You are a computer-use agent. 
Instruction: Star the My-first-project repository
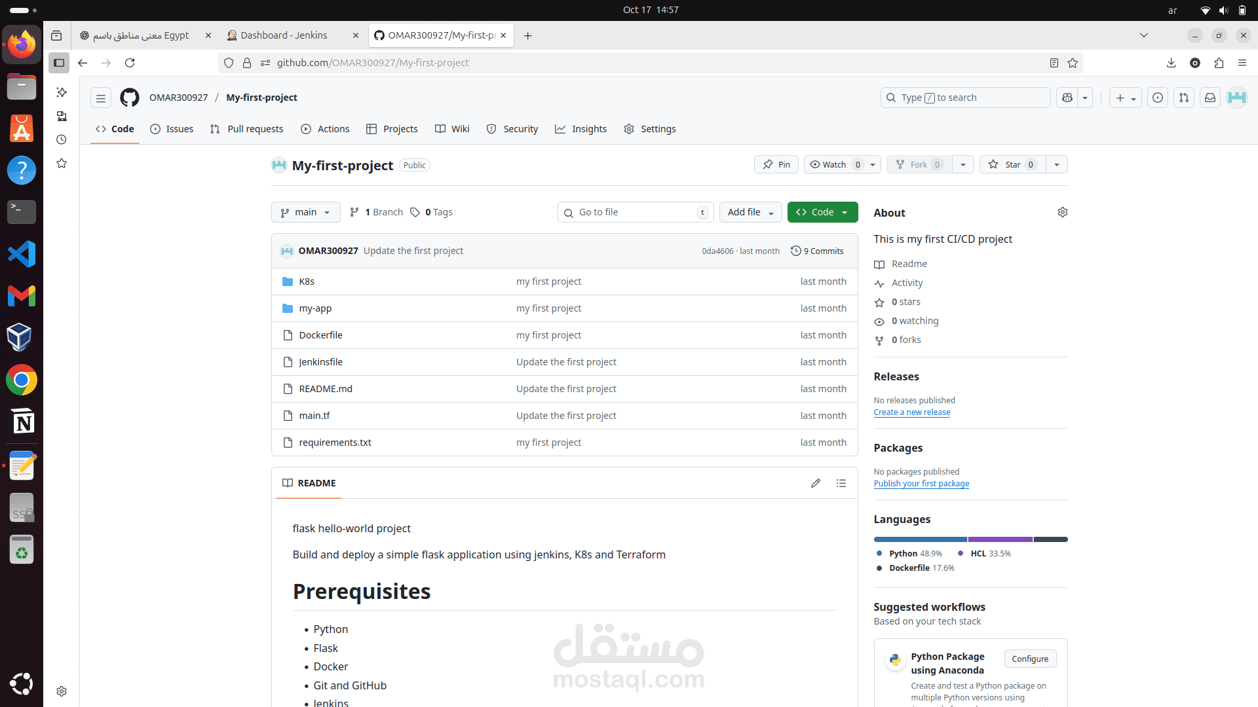(1012, 164)
